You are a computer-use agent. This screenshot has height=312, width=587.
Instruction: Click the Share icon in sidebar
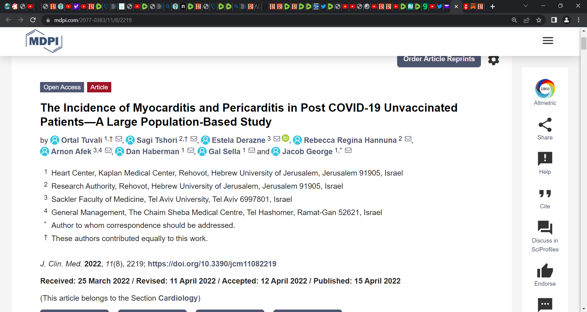pos(545,125)
